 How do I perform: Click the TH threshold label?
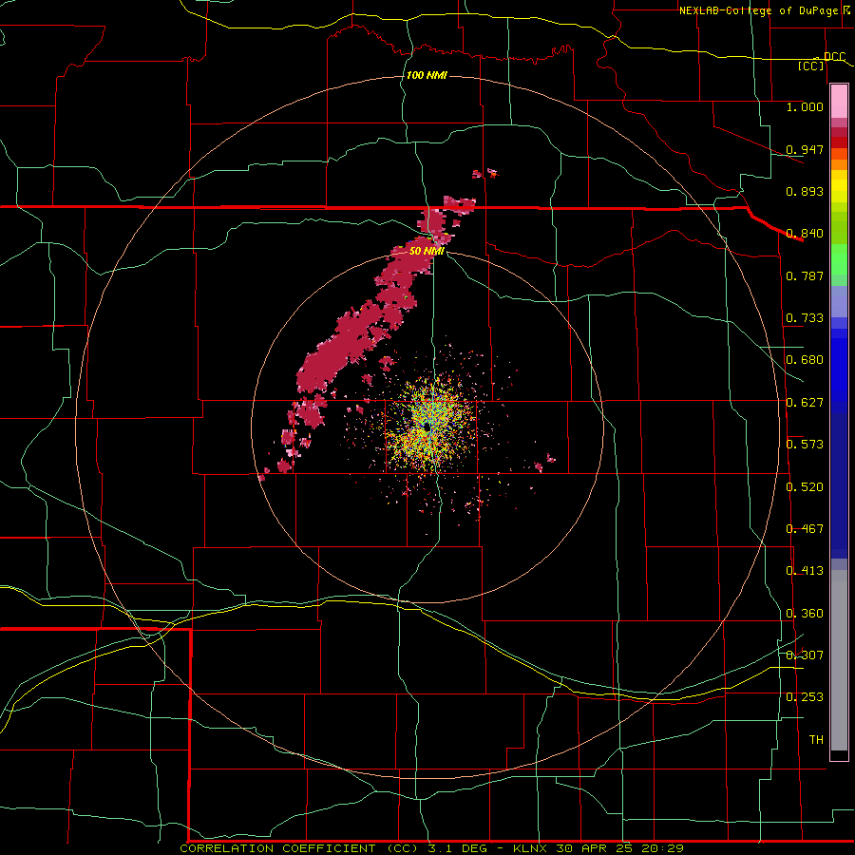pyautogui.click(x=816, y=740)
